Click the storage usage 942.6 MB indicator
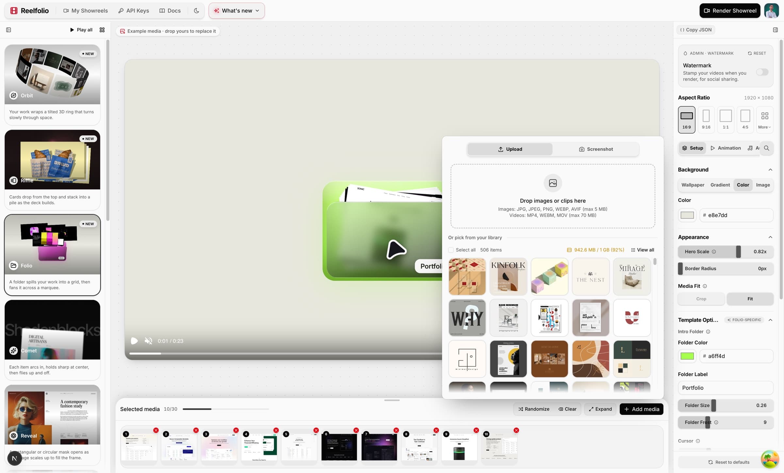This screenshot has height=473, width=784. (596, 250)
